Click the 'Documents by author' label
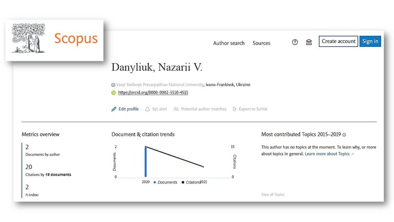Viewport: 394px width, 222px height. [x=43, y=155]
